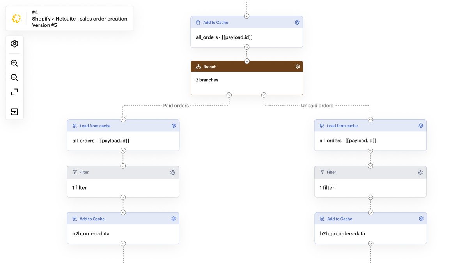Select the Unpaid orders branch label
468x263 pixels.
[317, 105]
